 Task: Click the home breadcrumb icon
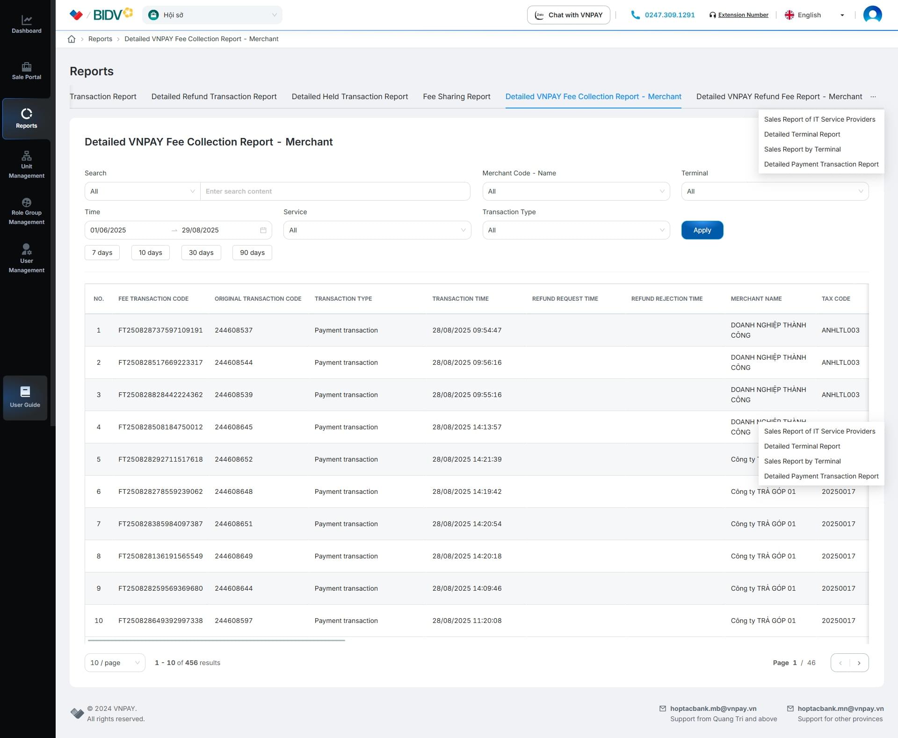[72, 39]
